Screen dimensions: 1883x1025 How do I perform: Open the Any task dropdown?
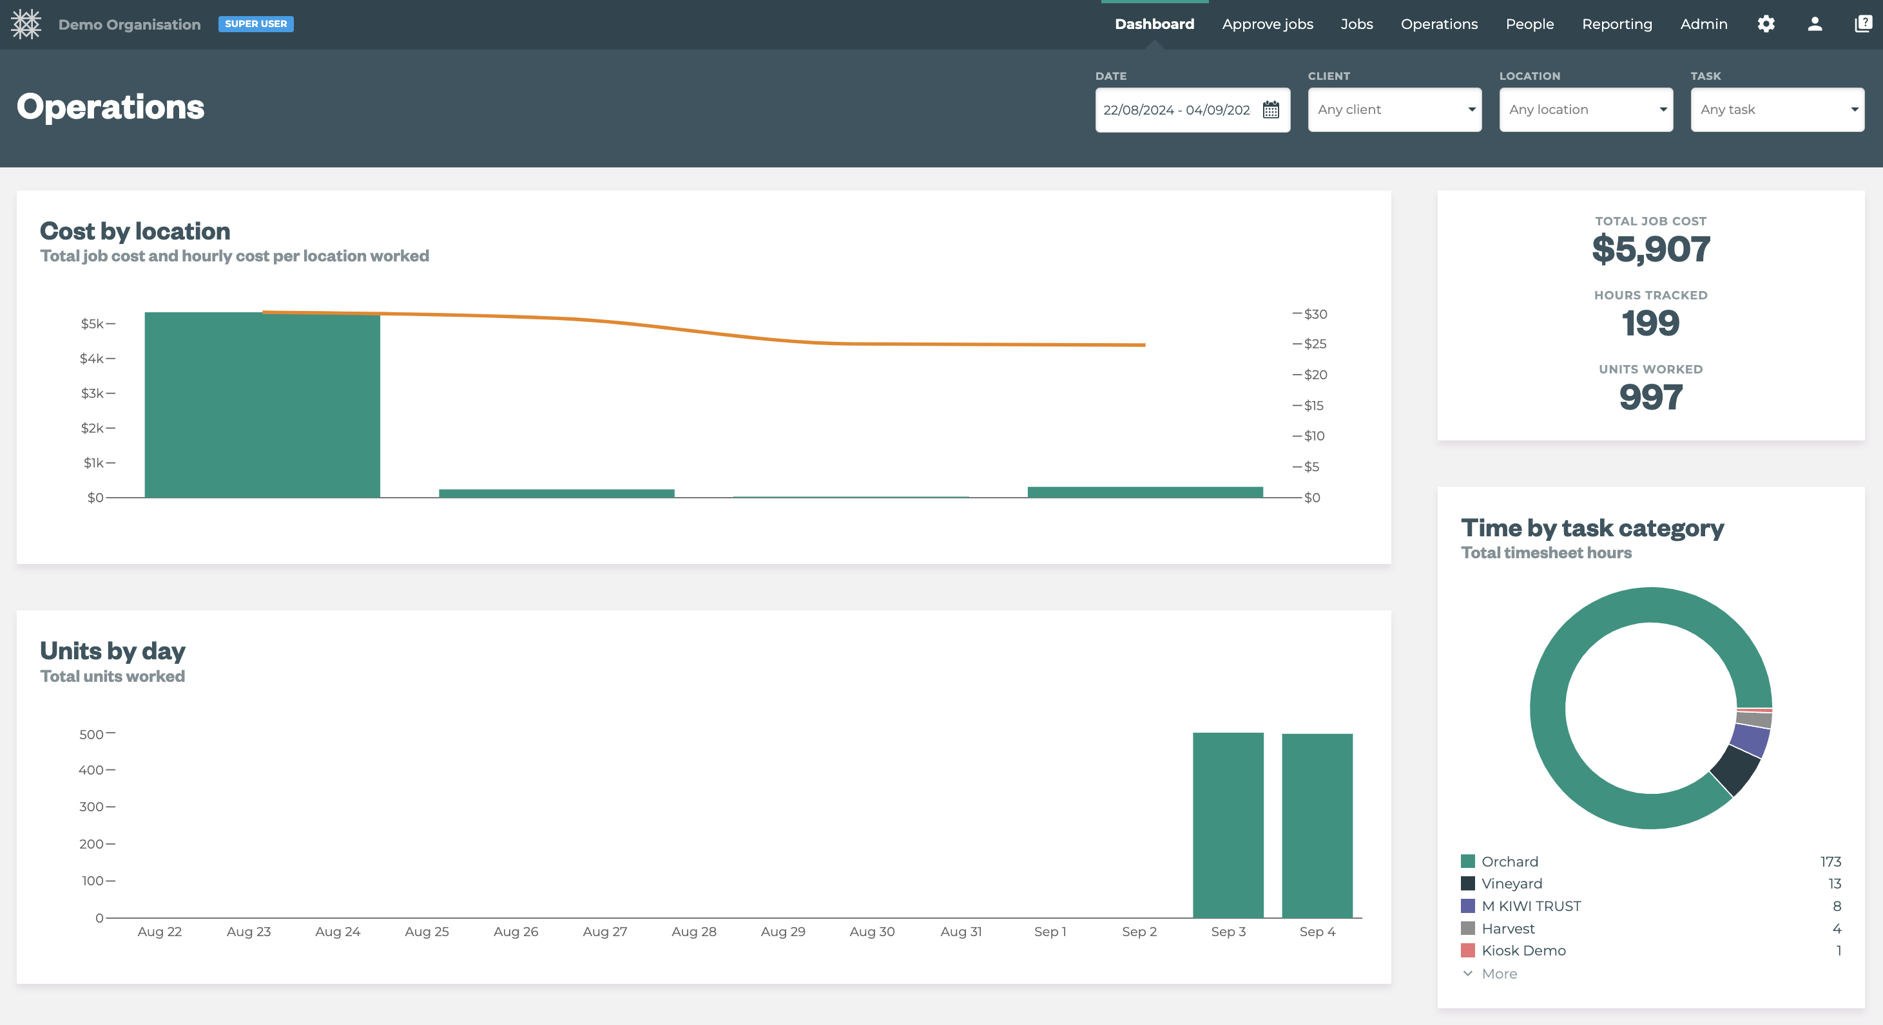pos(1777,109)
